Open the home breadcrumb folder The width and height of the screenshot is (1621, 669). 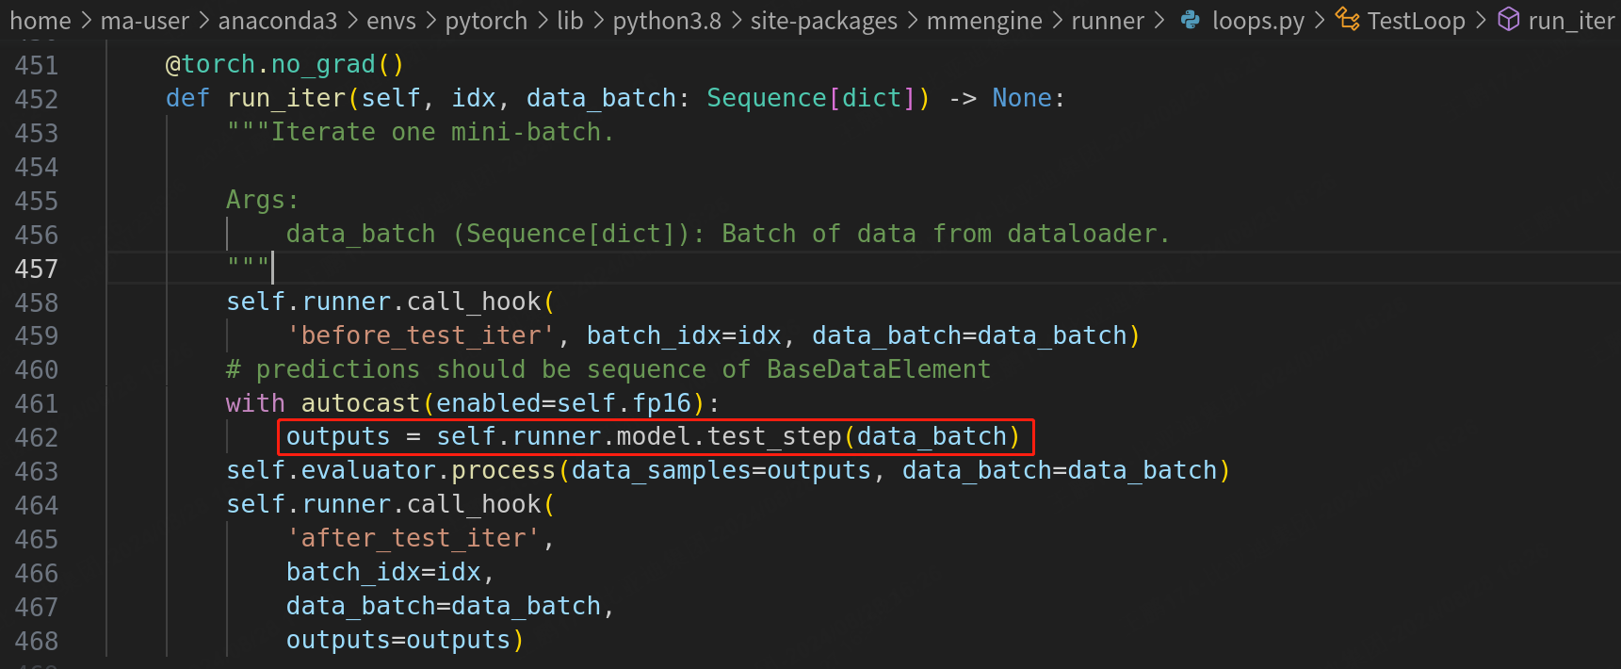pos(40,21)
